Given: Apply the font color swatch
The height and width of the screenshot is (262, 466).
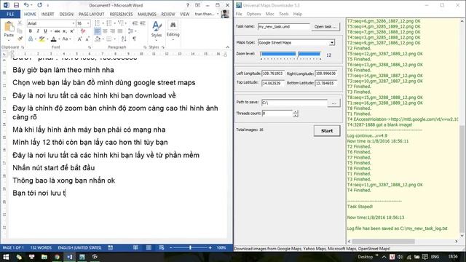Looking at the screenshot, I should 53,39.
